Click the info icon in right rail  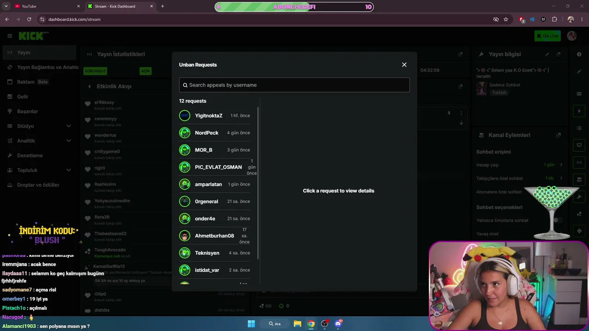tap(579, 54)
